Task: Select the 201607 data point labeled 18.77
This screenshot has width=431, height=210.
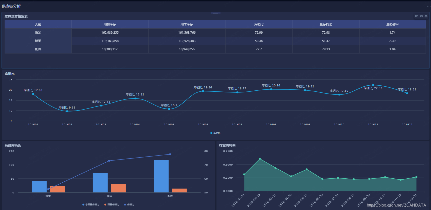Action: [x=237, y=92]
